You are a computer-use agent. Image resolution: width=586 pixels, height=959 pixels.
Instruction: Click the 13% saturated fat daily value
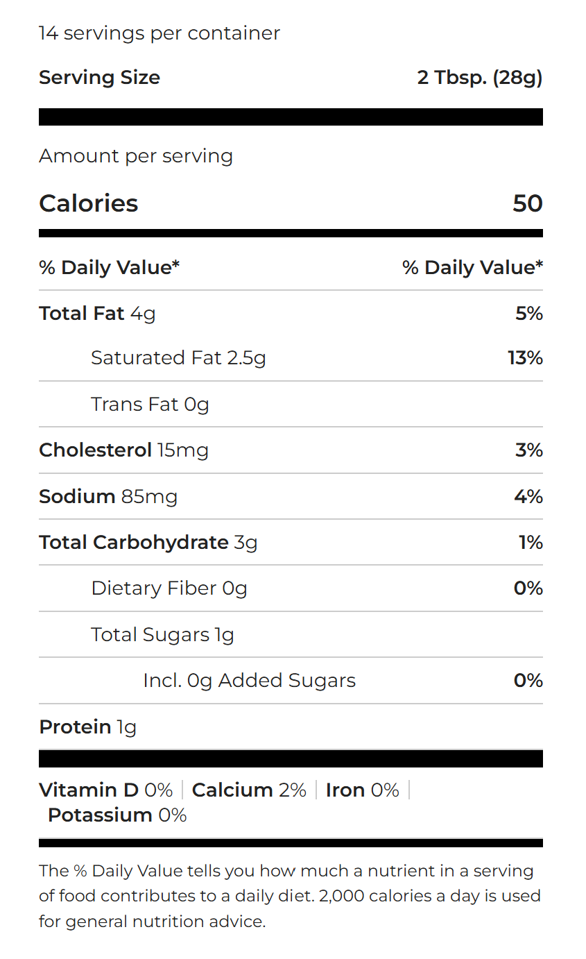525,358
